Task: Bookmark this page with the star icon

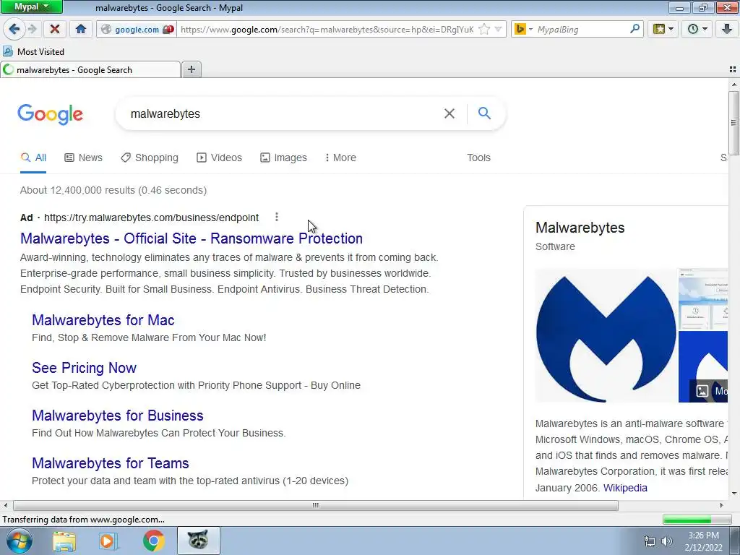Action: [484, 29]
